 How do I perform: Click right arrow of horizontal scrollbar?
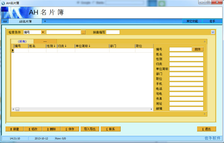151,109
